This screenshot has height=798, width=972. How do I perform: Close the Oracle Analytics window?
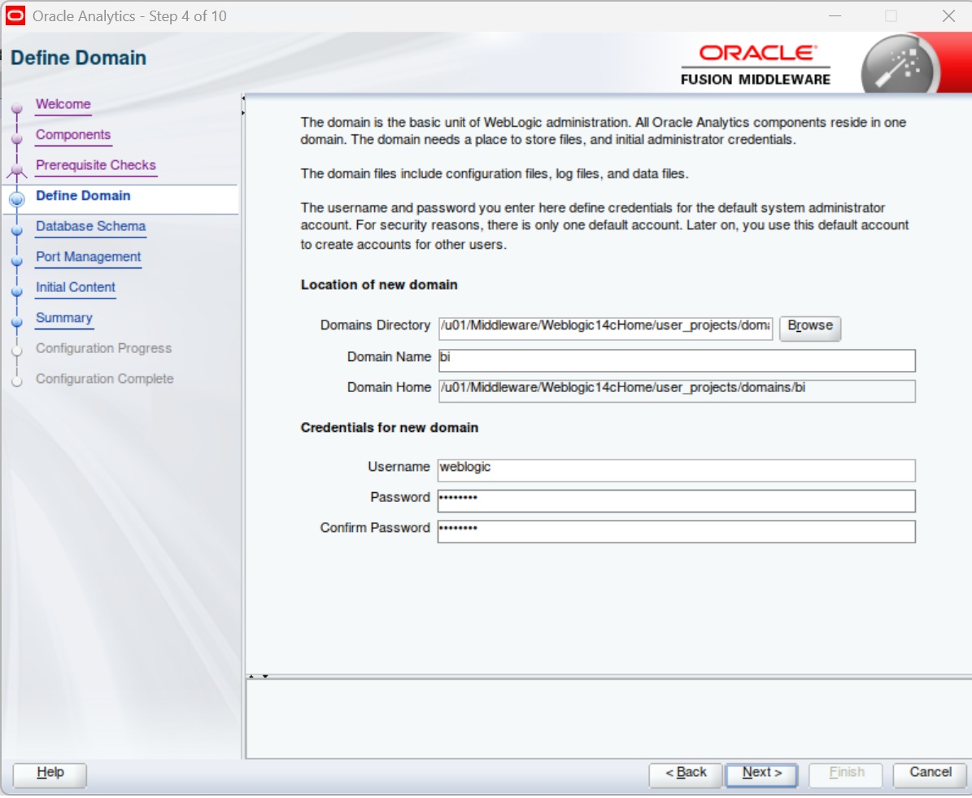948,15
